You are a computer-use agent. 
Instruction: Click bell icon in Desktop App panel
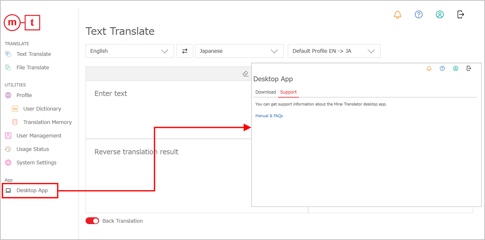(x=429, y=68)
